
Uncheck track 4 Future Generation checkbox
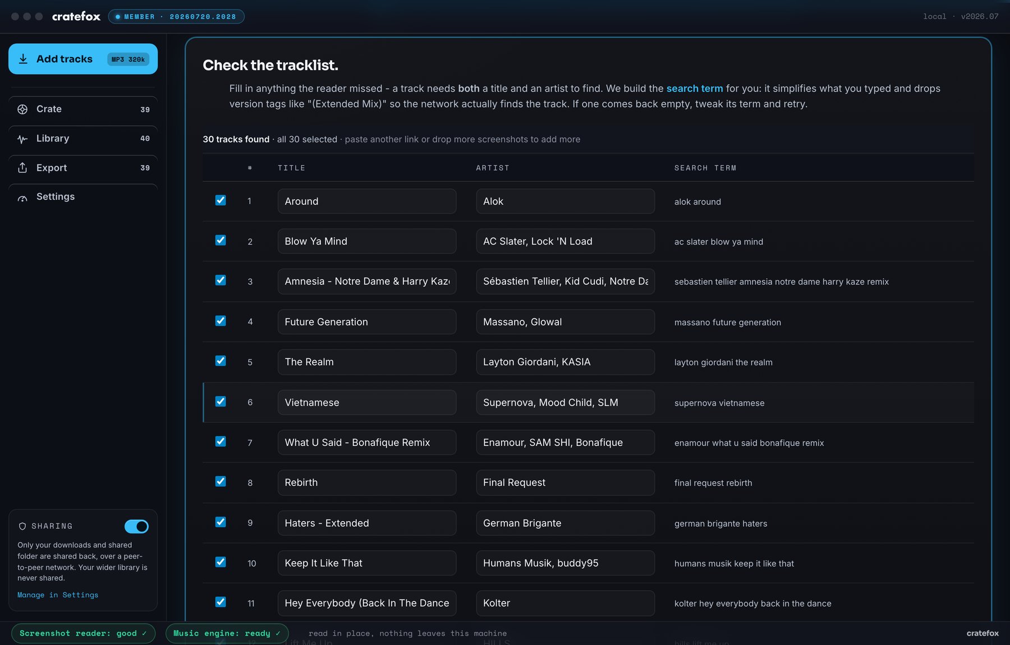221,321
